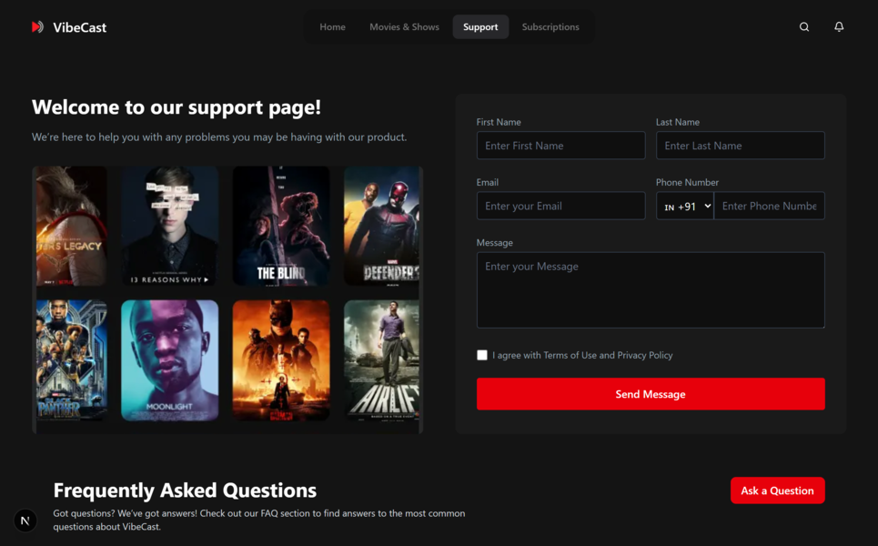Open the IN +91 country code dropdown
Screen dimensions: 878x546
click(685, 207)
